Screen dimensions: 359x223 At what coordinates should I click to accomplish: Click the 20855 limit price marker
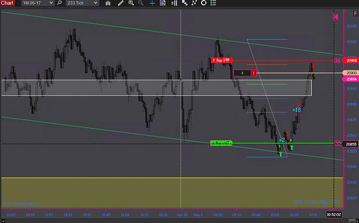coord(350,144)
